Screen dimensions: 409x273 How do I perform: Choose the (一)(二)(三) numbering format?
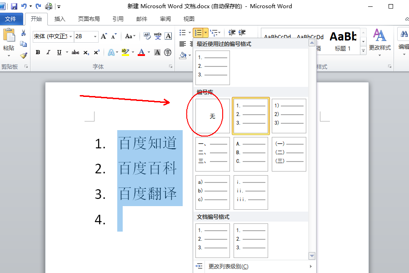pos(289,154)
